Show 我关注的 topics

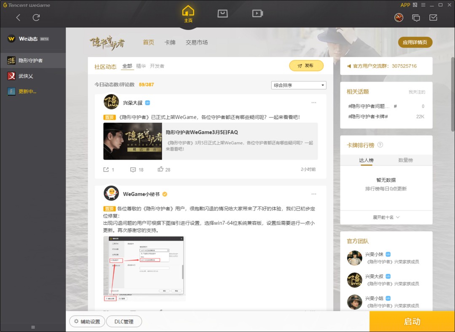(x=417, y=92)
